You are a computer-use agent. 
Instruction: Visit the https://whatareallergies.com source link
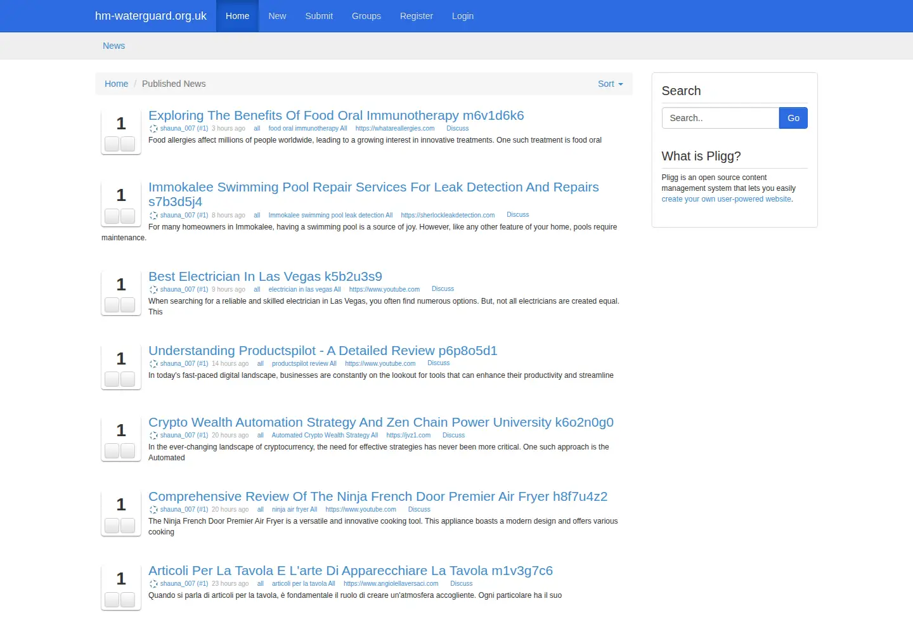pos(395,129)
